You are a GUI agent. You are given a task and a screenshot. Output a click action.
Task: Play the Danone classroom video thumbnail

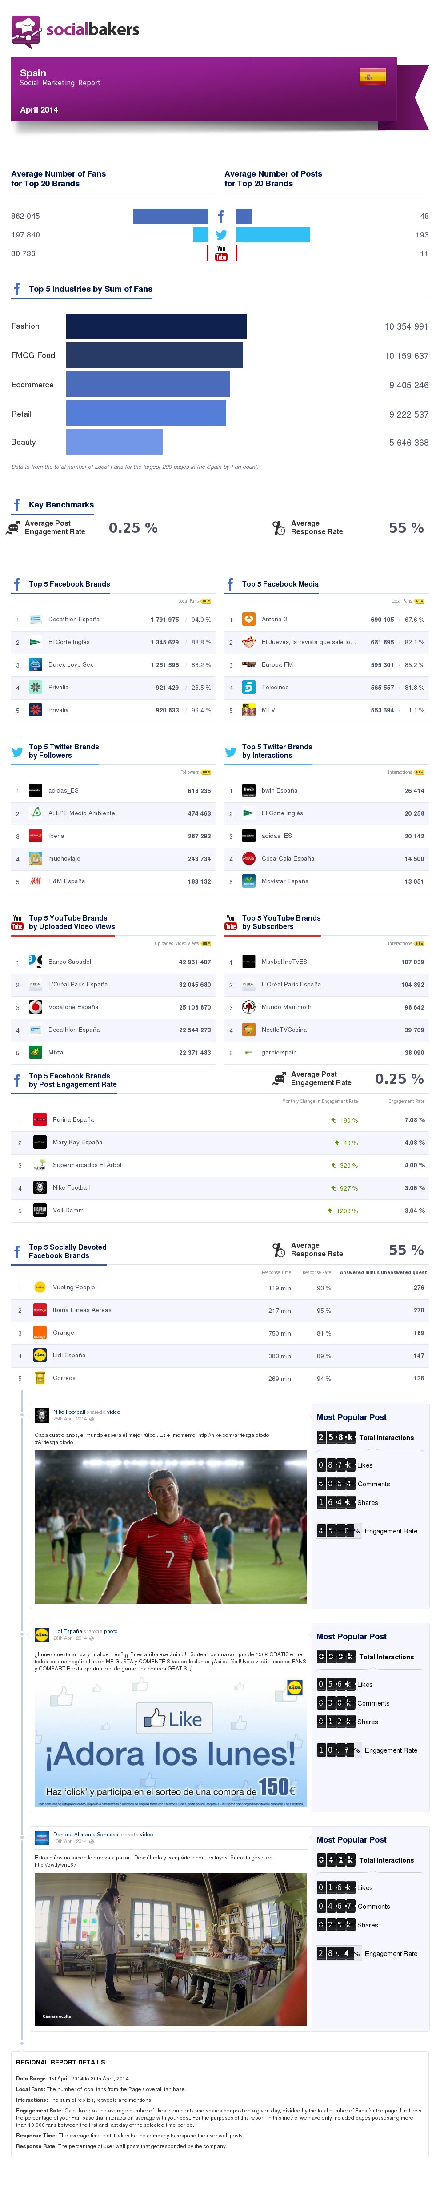pos(170,1949)
